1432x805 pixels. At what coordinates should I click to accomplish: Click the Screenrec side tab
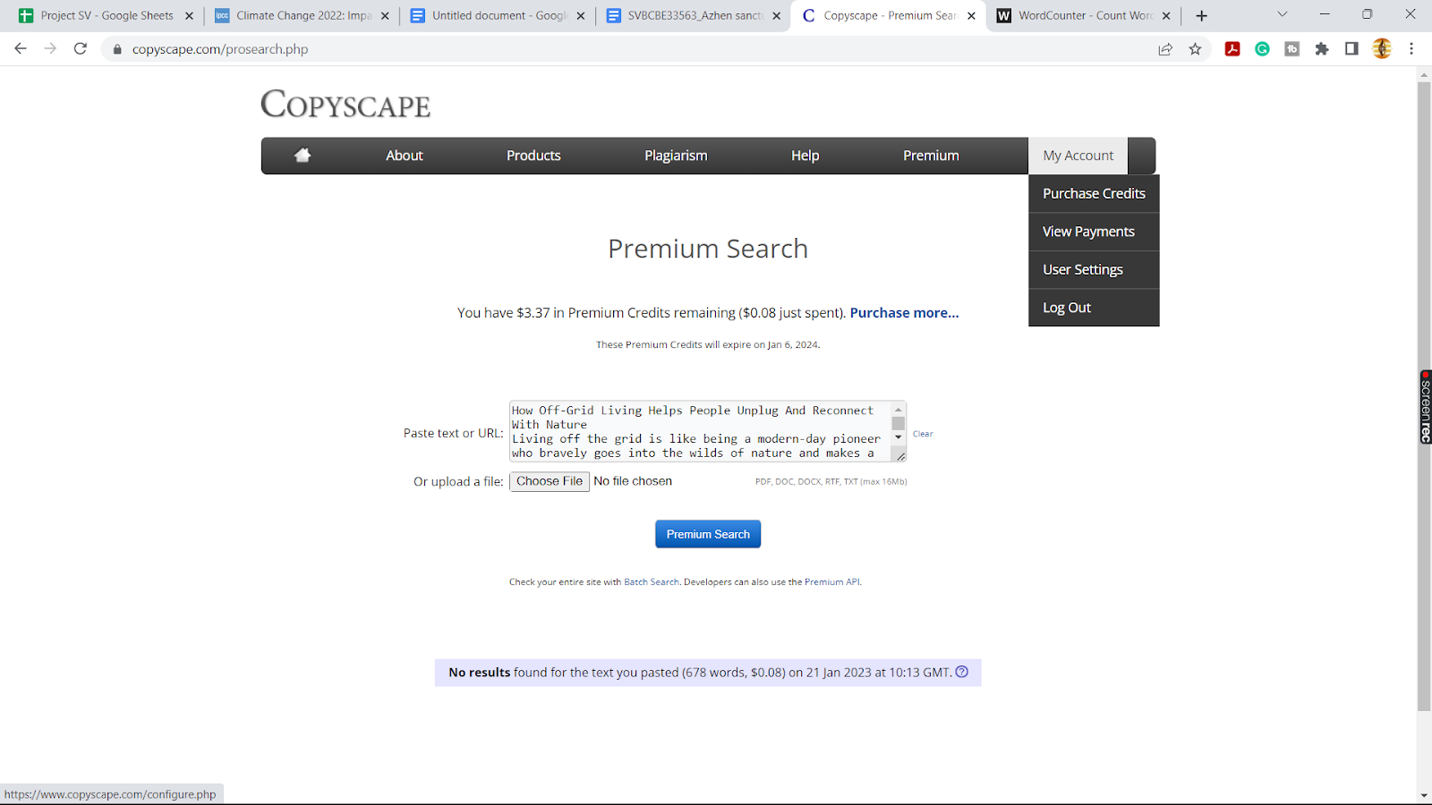(1425, 407)
